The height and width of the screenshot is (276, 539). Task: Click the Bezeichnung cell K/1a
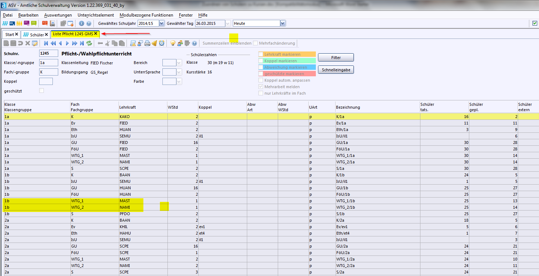(x=377, y=117)
